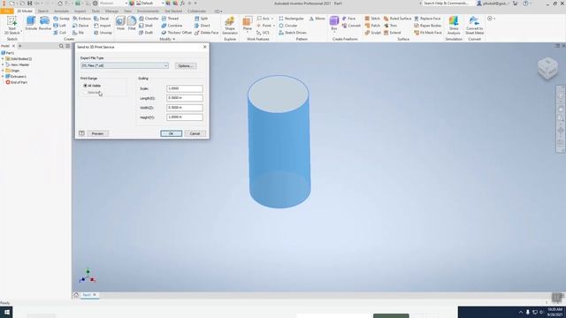
Task: Click the Length(X) input field
Action: pos(185,98)
